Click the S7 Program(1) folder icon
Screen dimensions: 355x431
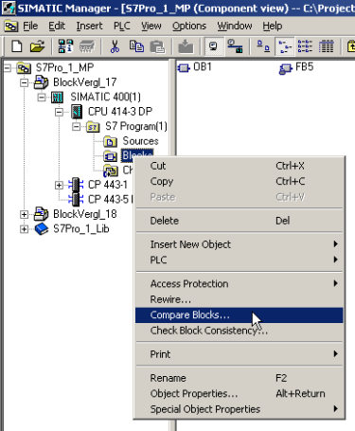tap(93, 127)
